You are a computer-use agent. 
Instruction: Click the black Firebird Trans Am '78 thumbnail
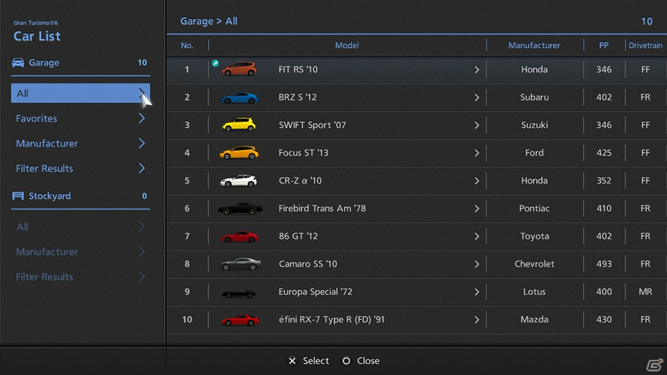point(240,208)
